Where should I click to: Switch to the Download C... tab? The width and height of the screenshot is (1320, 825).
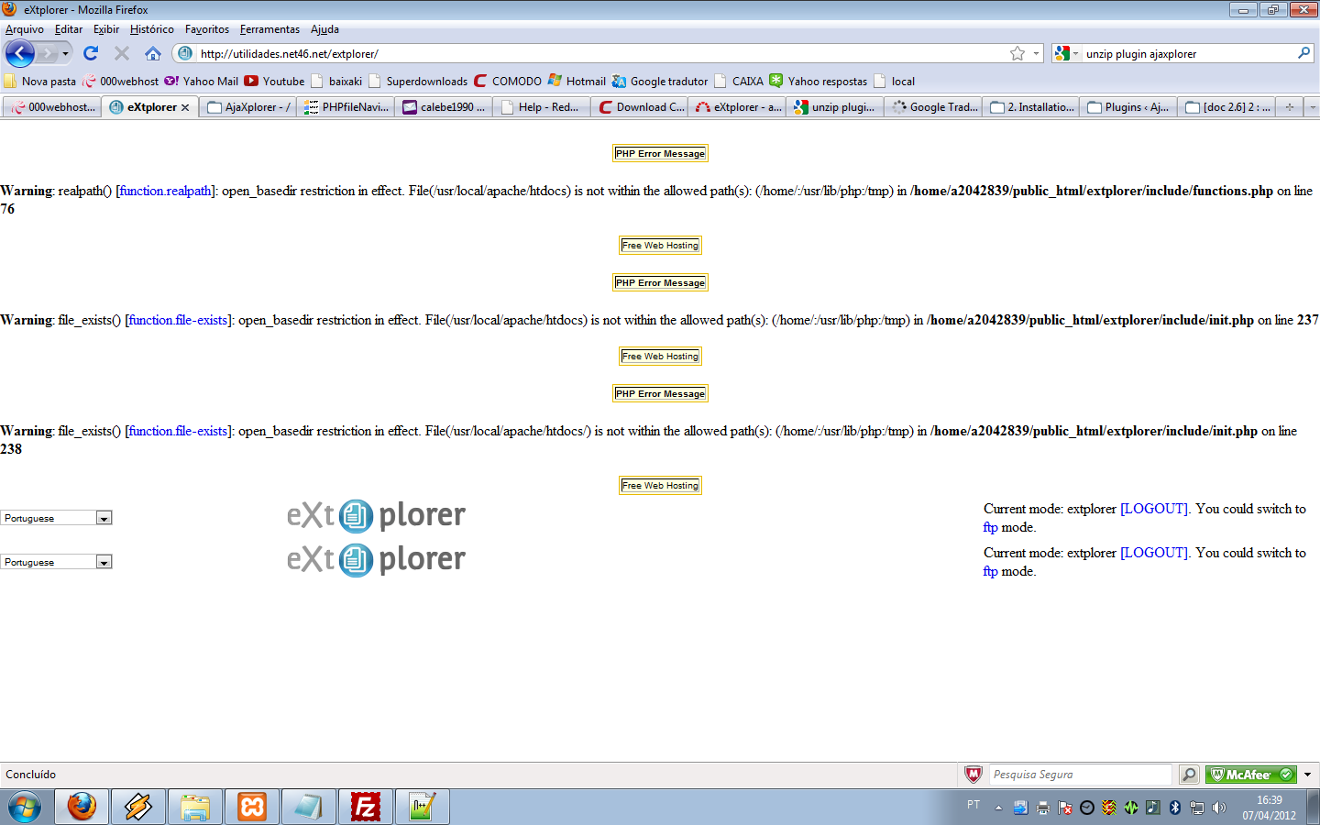pyautogui.click(x=641, y=107)
